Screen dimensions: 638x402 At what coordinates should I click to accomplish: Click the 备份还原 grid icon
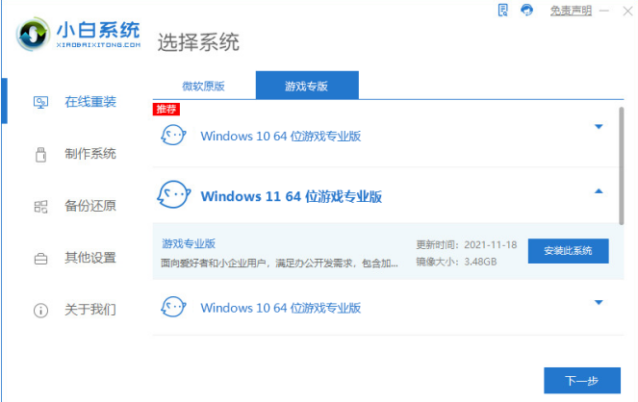pos(40,207)
